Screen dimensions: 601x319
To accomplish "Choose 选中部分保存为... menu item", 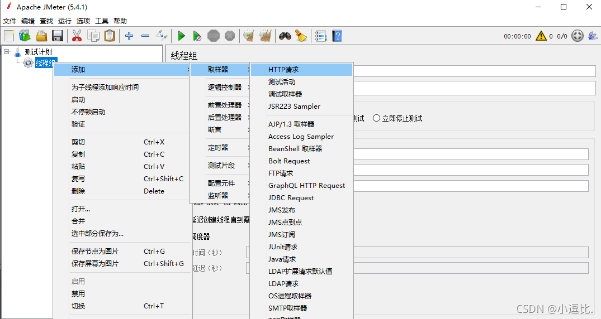I will pos(122,233).
